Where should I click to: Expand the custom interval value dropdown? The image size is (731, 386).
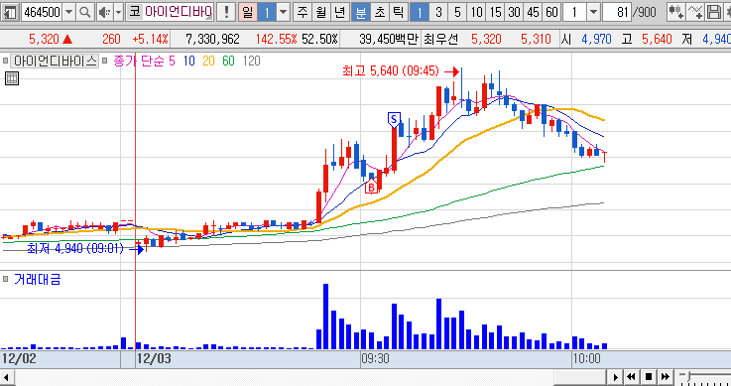593,12
